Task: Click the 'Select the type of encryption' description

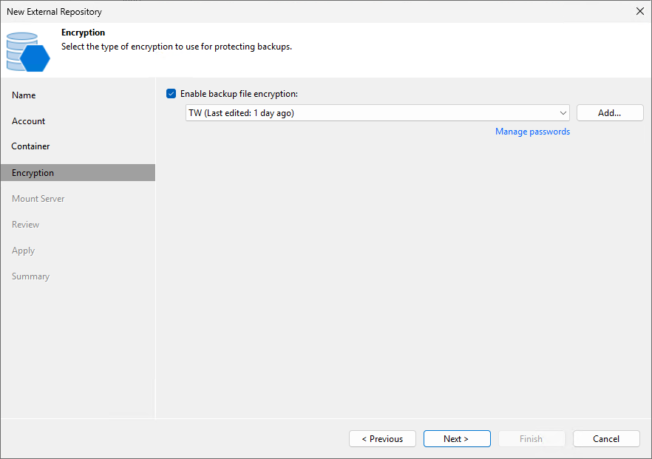Action: (x=177, y=47)
